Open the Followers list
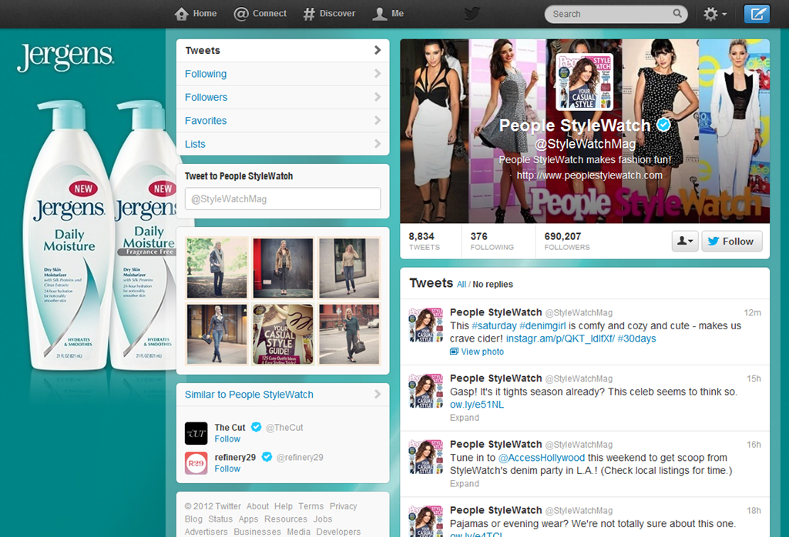Screen dimensions: 789x537 tap(206, 97)
